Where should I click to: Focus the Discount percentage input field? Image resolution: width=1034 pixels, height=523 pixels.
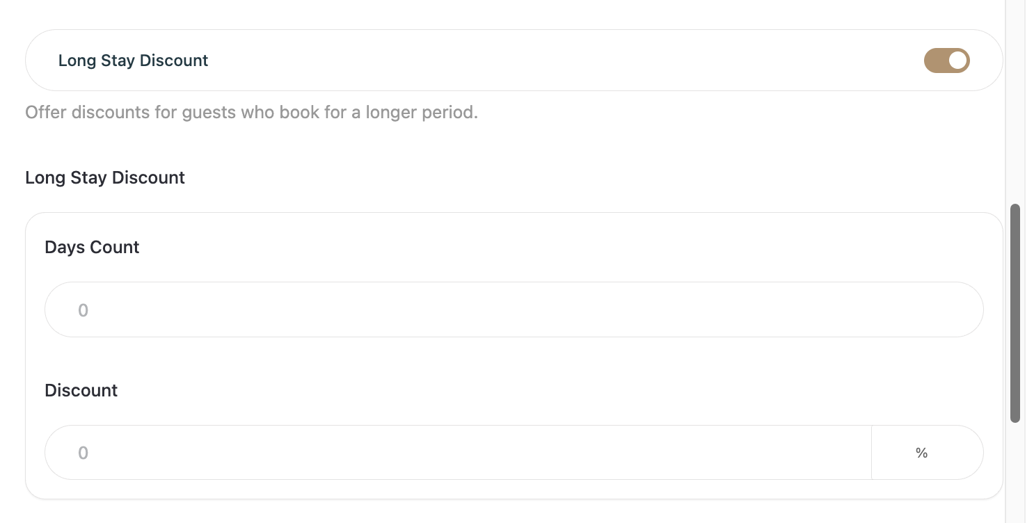click(458, 453)
